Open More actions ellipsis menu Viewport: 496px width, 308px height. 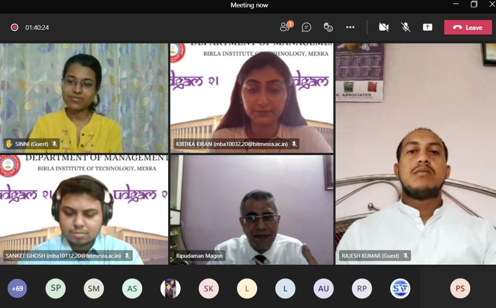[x=350, y=27]
